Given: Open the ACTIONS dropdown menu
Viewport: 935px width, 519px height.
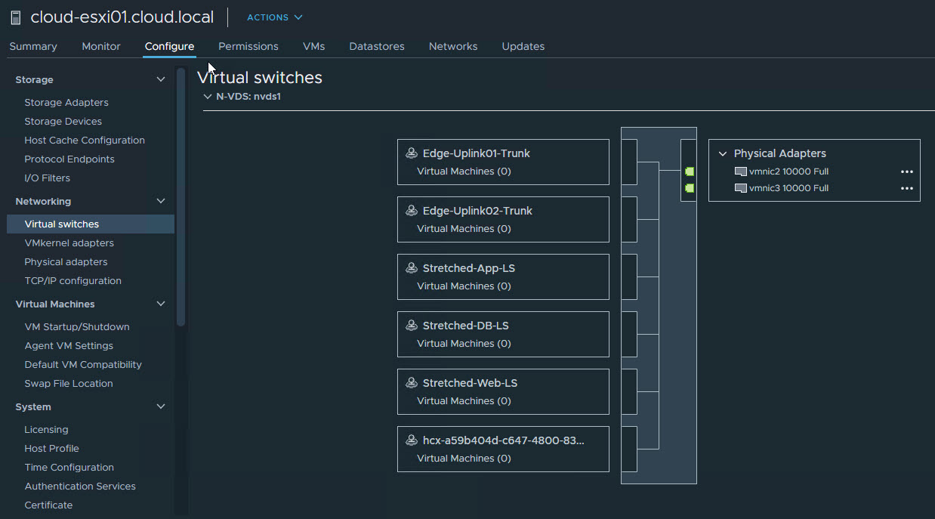Looking at the screenshot, I should tap(275, 17).
